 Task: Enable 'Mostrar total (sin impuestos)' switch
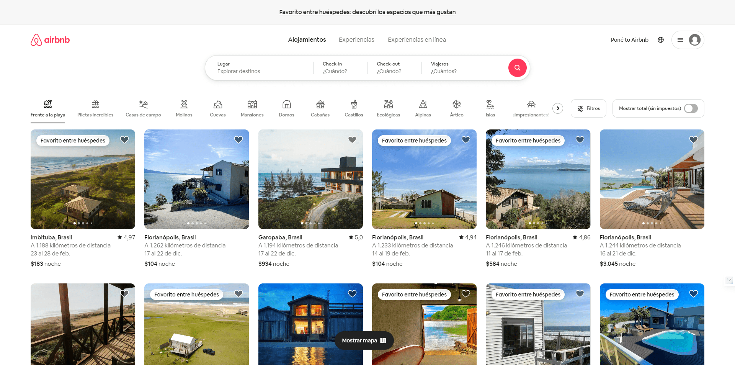click(691, 108)
